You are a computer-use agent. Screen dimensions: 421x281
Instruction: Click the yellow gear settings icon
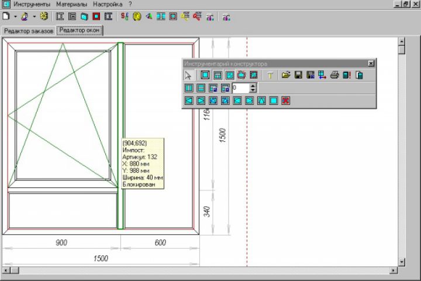(x=44, y=16)
